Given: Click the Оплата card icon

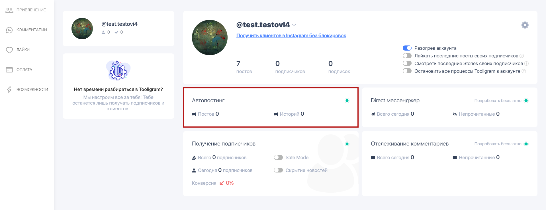Looking at the screenshot, I should (x=9, y=70).
